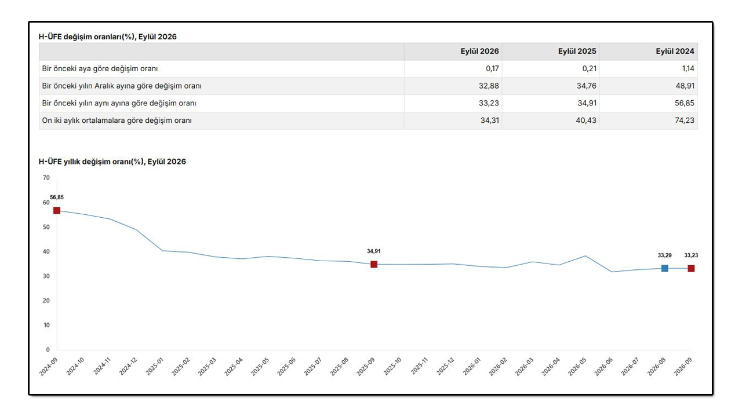The height and width of the screenshot is (417, 742).
Task: Click the chart title H-ÜFE yıllık değişim oranı(%)
Action: coord(112,162)
